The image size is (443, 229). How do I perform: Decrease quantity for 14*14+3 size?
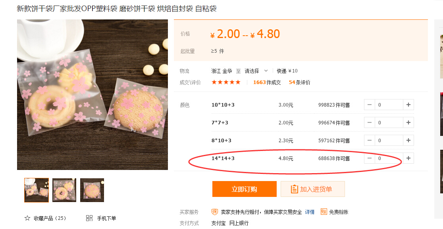(370, 158)
